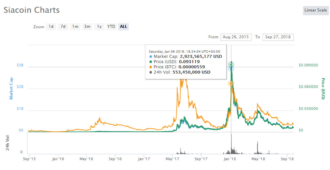Choose the 1y zoom option
This screenshot has height=170, width=330.
pyautogui.click(x=99, y=26)
